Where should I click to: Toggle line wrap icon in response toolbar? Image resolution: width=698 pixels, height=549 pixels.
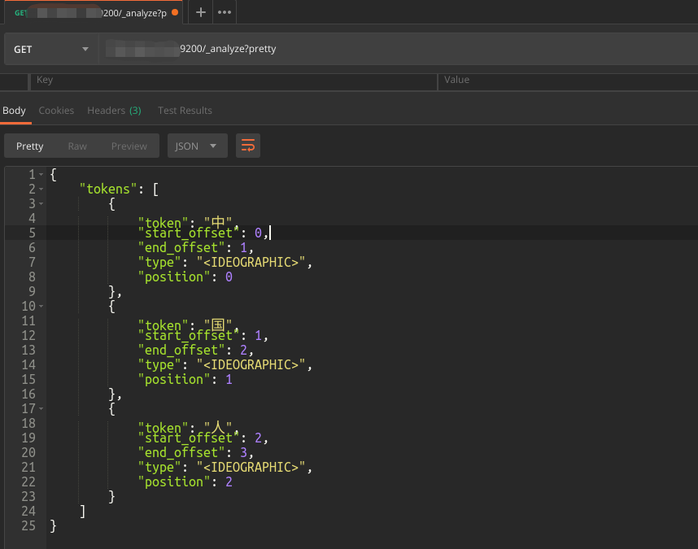pos(248,146)
